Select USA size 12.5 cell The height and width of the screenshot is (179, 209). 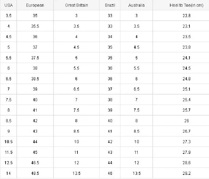9,163
